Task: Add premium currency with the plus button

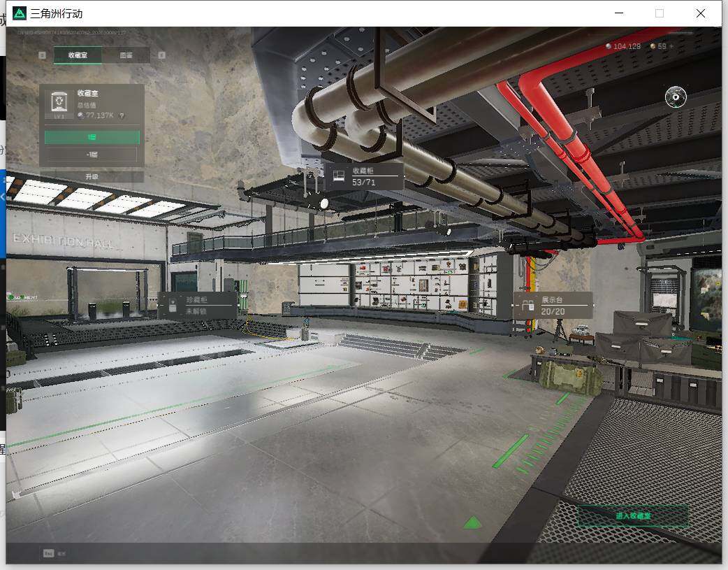Action: tap(671, 46)
